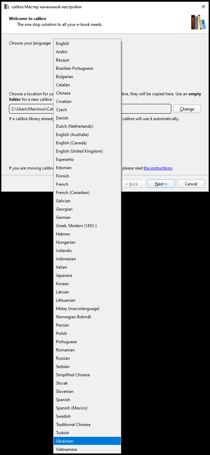210x455 pixels.
Task: Pick Russian from the dropdown
Action: 87,358
